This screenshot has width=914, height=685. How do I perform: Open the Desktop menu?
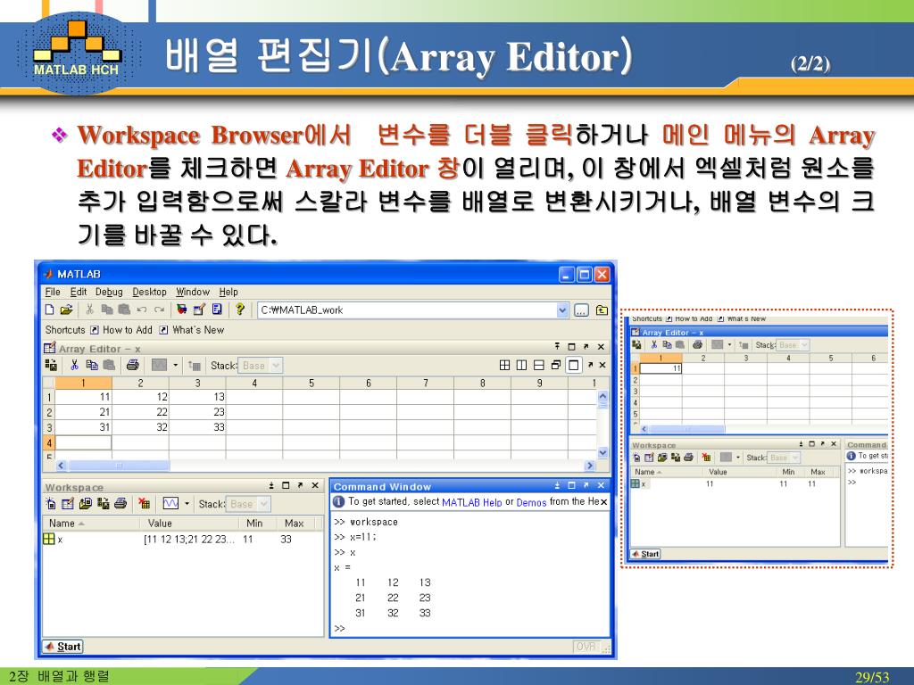[149, 292]
